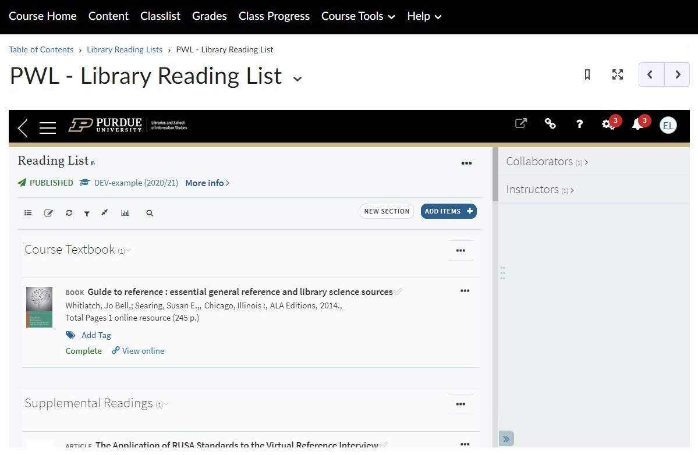This screenshot has width=698, height=455.
Task: Select the view list format icon
Action: point(28,212)
